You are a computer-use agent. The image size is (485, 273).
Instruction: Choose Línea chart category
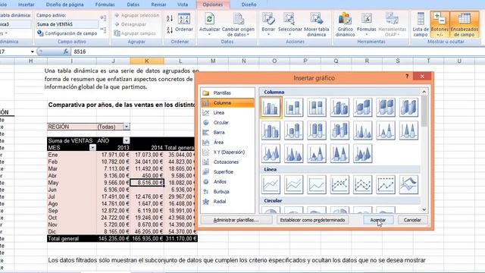pos(227,113)
